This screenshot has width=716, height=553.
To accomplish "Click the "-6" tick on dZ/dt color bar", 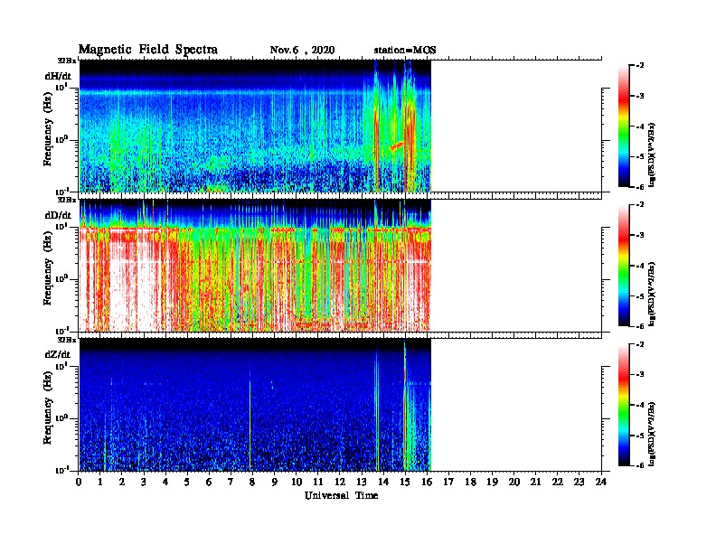I will pos(640,465).
